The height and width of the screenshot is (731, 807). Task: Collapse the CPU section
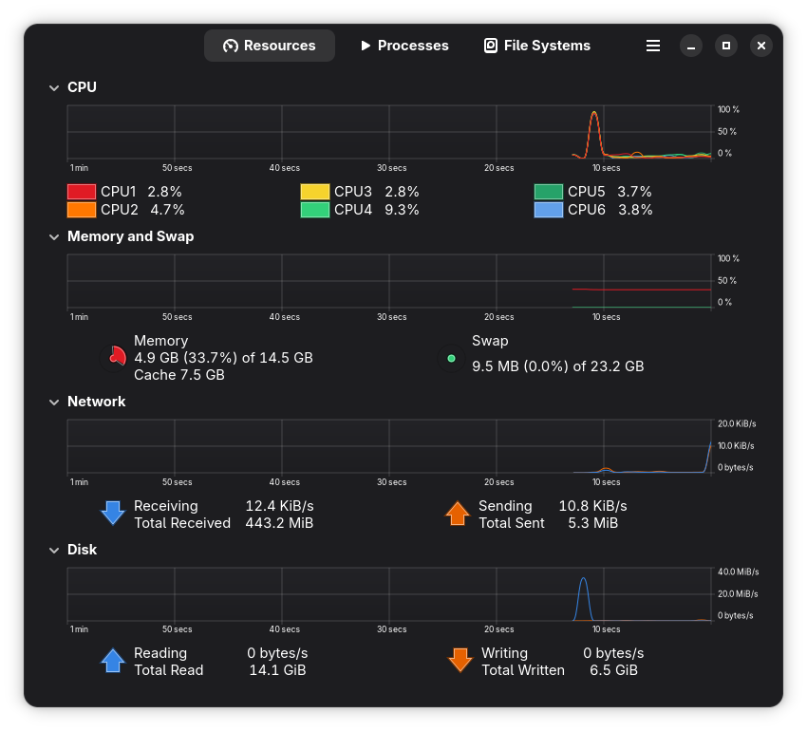pyautogui.click(x=54, y=87)
